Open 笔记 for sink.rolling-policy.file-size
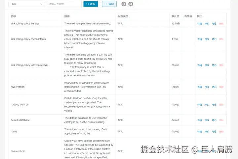 tap(214, 24)
